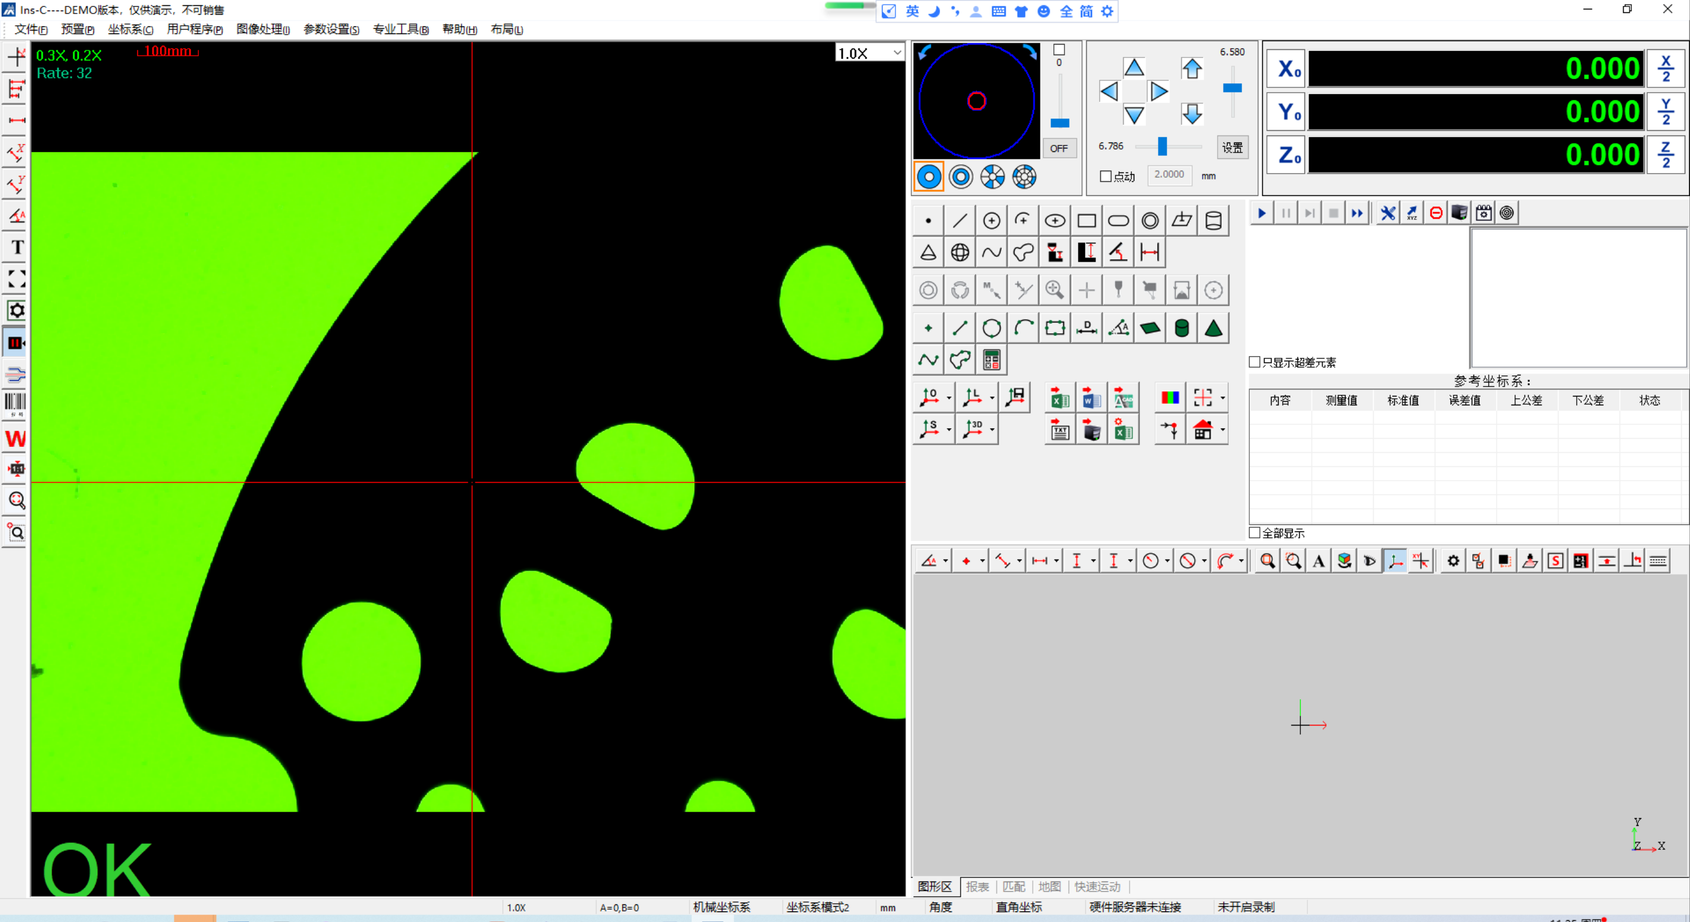Expand the origin O coordinate dropdown arrow
Image resolution: width=1690 pixels, height=922 pixels.
coord(949,398)
